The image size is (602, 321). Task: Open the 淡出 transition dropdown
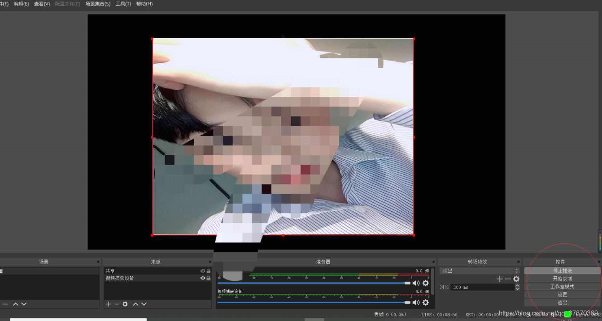(x=480, y=271)
